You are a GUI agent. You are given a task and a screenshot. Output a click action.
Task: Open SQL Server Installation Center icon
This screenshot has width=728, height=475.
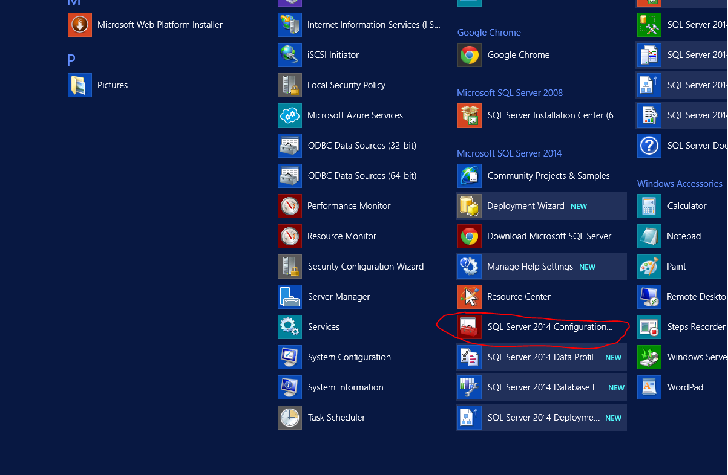[x=470, y=115]
